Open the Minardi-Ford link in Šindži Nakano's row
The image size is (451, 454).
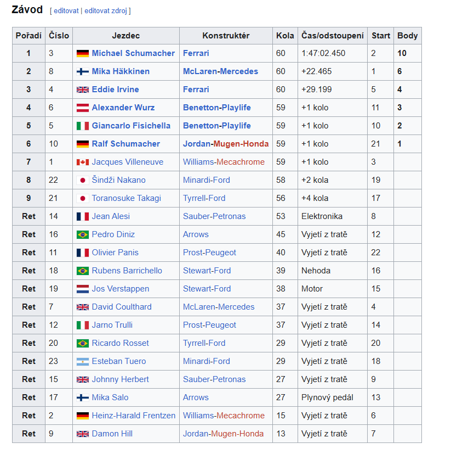(x=207, y=180)
